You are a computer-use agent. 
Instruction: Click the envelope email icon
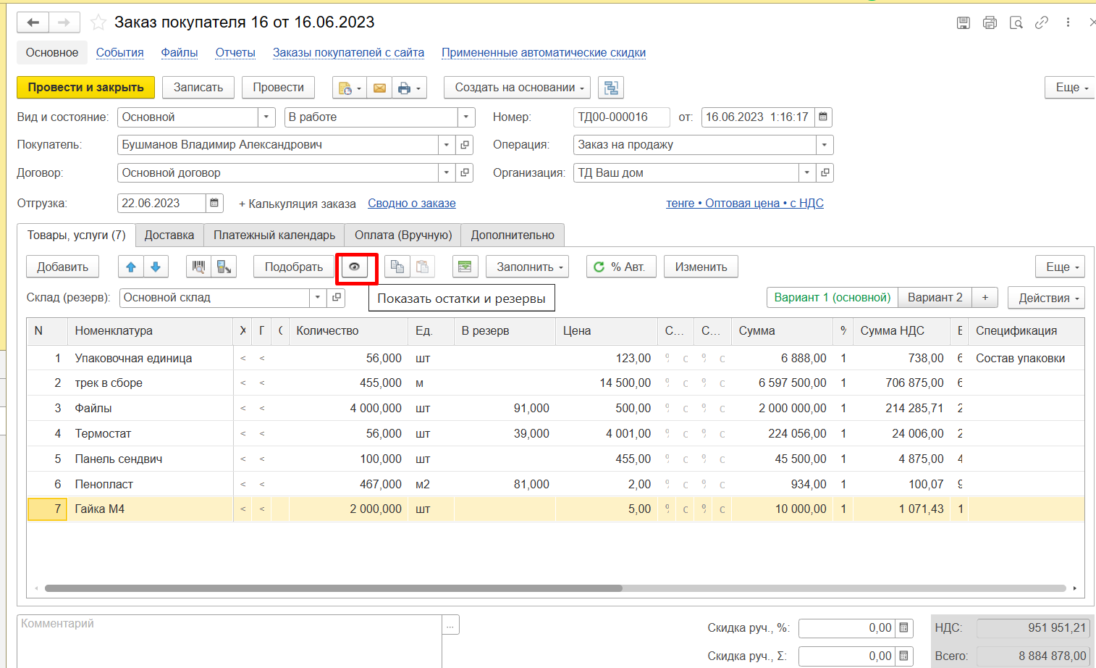[379, 88]
